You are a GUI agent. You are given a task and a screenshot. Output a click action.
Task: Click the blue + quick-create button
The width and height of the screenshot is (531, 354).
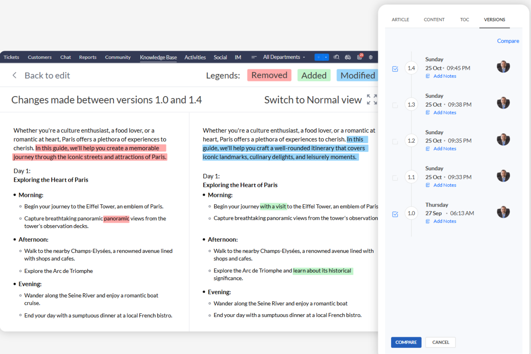319,57
